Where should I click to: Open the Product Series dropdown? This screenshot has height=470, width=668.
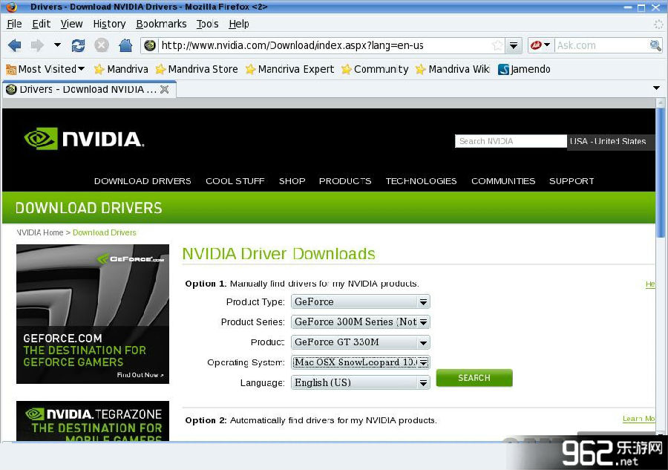tap(361, 322)
